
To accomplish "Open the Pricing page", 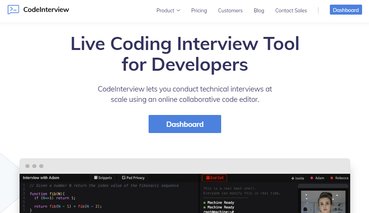I will pos(199,10).
